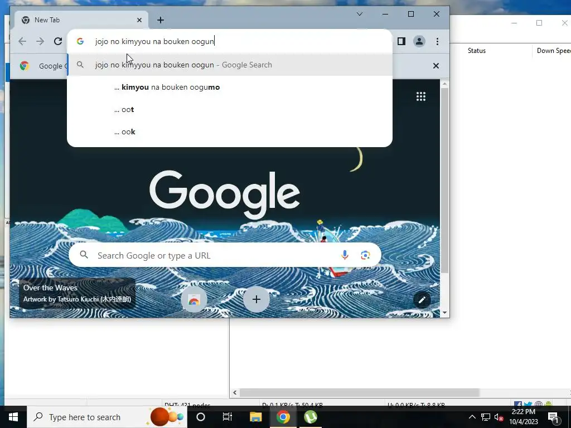Select the 'kimyou na bouken oogumo' suggestion

pyautogui.click(x=230, y=87)
